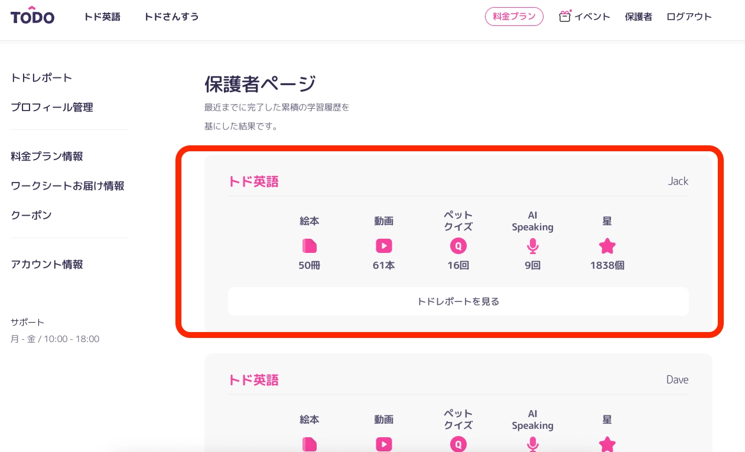Viewport: 745px width, 452px height.
Task: Click Dave's 動画 play icon
Action: coord(384,444)
